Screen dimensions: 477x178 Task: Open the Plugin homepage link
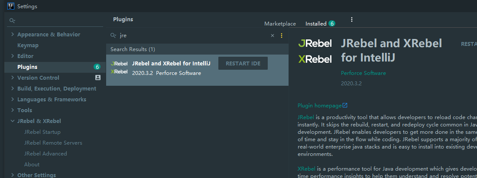tap(320, 106)
